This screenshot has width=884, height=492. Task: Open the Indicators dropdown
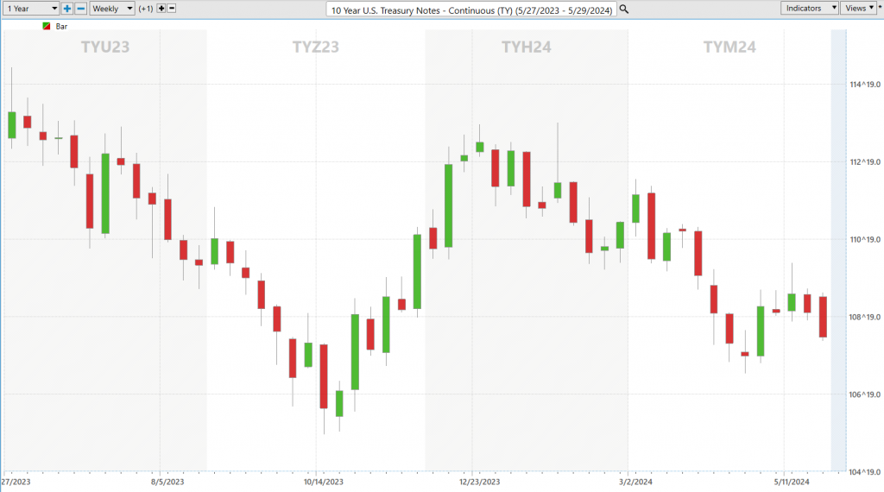coord(809,8)
